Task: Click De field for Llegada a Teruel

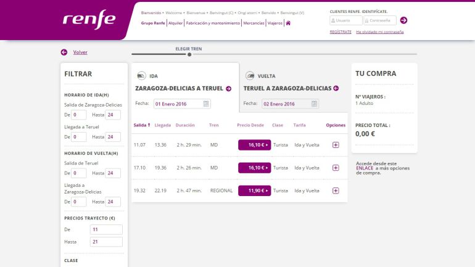Action: 79,137
